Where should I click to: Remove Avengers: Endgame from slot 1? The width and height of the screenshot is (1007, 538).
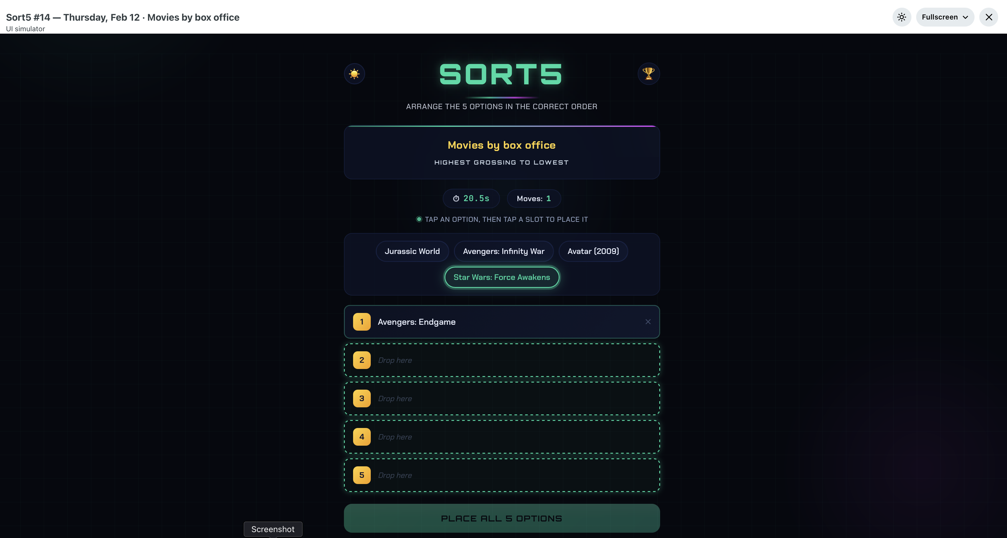point(648,322)
